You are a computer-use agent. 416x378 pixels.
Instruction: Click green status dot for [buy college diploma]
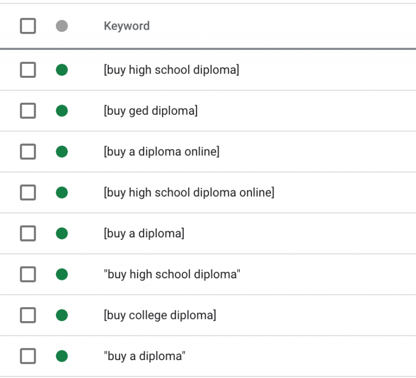click(62, 315)
